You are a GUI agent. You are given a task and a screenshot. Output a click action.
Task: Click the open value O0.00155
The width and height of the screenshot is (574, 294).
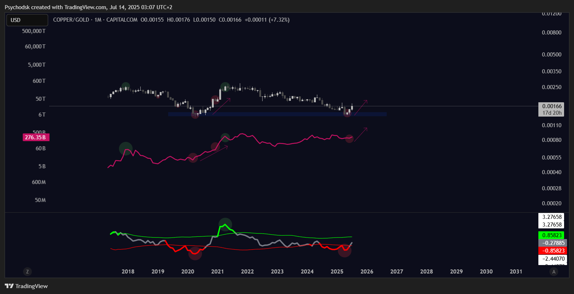pos(152,20)
